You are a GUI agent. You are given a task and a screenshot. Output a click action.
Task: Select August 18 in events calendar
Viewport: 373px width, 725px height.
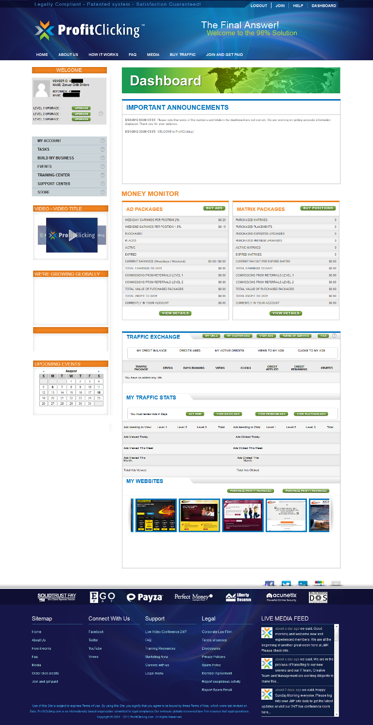pyautogui.click(x=99, y=392)
